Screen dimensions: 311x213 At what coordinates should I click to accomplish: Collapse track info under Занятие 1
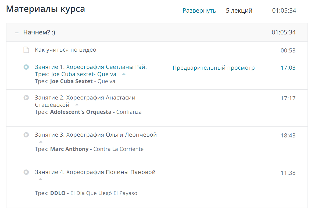[x=124, y=74]
